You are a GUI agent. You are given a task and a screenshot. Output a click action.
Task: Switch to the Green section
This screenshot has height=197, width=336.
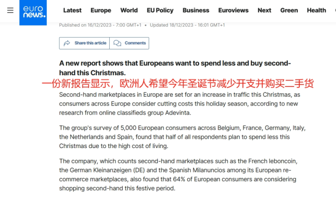pyautogui.click(x=289, y=10)
